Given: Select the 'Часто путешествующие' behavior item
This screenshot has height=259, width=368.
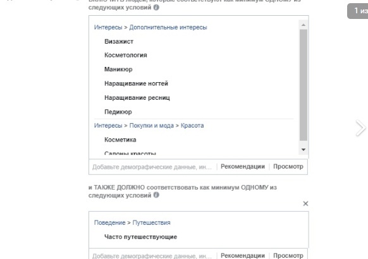Looking at the screenshot, I should 140,237.
